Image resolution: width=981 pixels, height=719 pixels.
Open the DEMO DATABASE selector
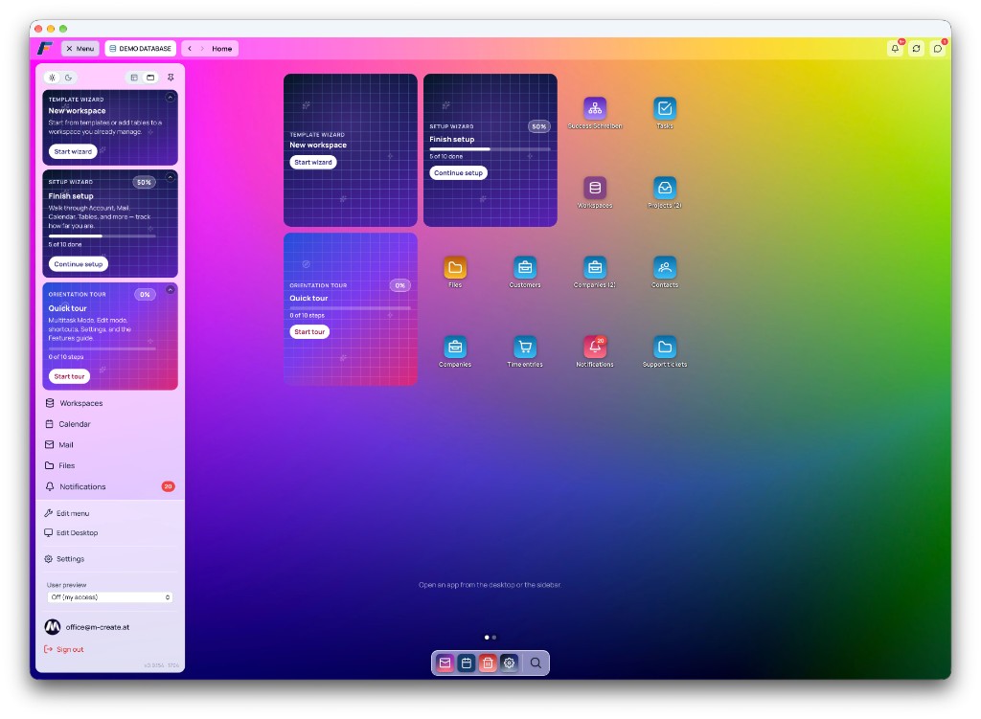pyautogui.click(x=140, y=48)
